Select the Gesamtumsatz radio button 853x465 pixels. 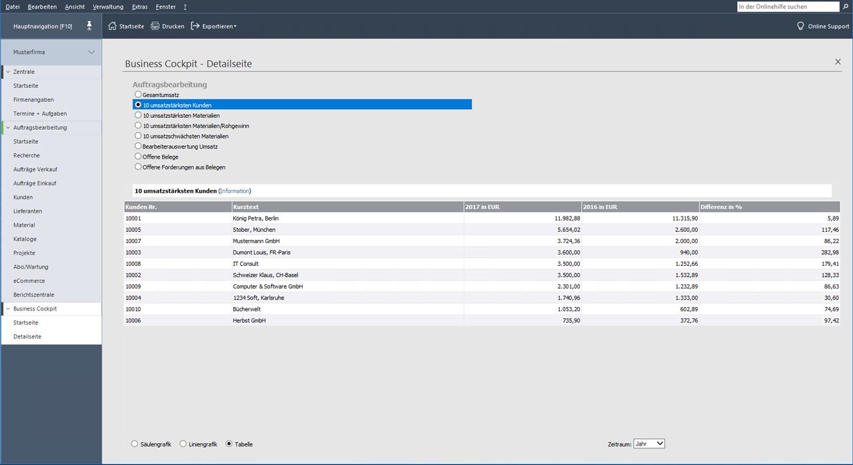tap(138, 95)
